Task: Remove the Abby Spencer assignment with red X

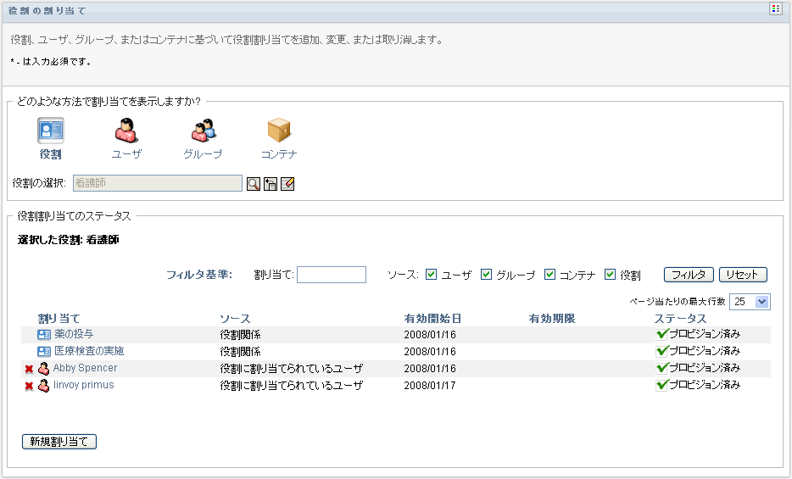Action: pos(30,369)
